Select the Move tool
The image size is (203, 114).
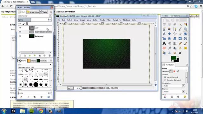[x=169, y=34]
